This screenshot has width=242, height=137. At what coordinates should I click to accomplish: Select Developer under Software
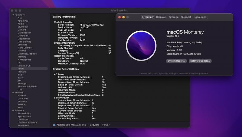pyautogui.click(x=23, y=120)
